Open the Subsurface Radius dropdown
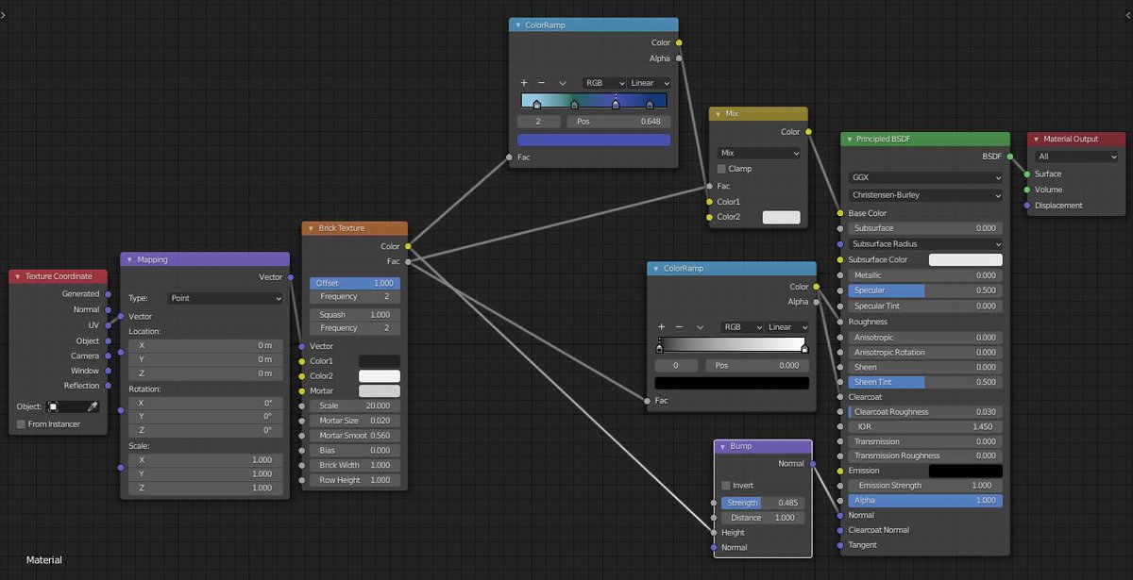1133x580 pixels. [925, 244]
